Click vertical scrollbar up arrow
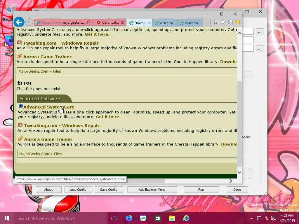Image resolution: width=299 pixels, height=224 pixels. click(239, 33)
